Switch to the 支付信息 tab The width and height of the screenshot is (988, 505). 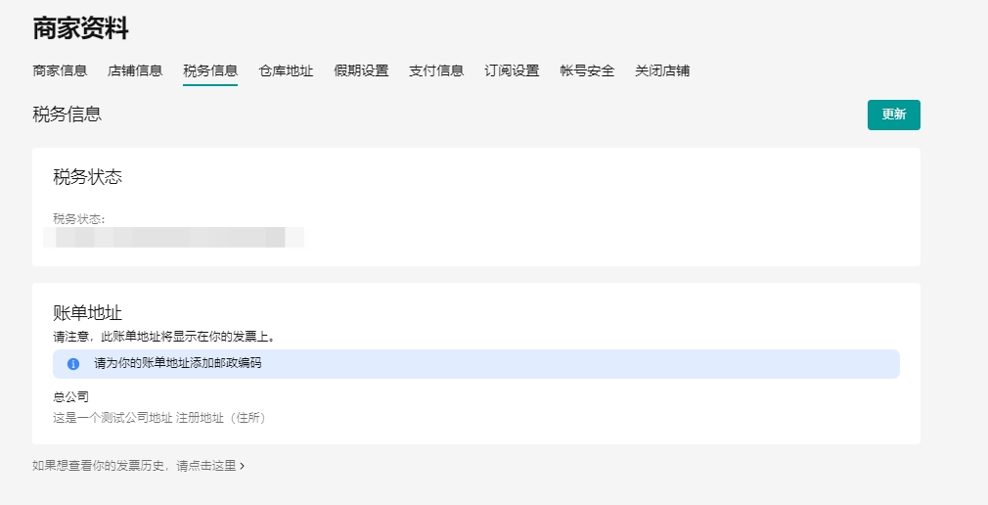coord(436,70)
